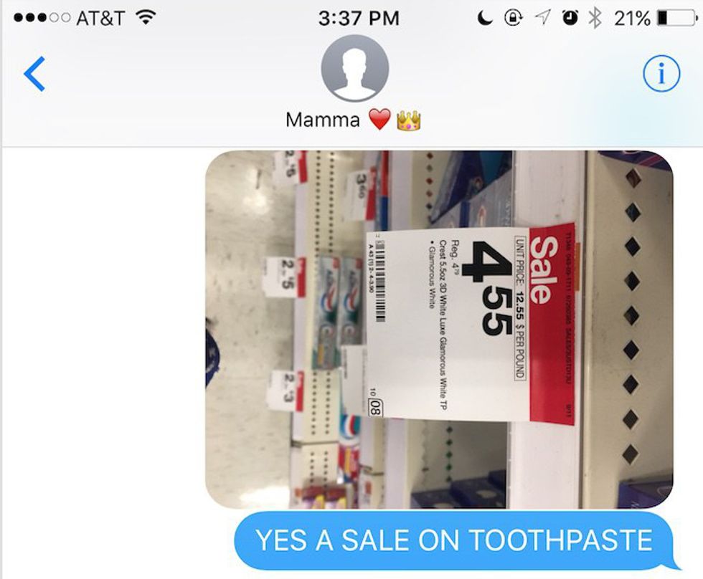The width and height of the screenshot is (703, 579).
Task: Tap the rotation lock status icon
Action: (x=513, y=18)
